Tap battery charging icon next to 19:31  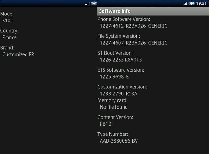pyautogui.click(x=192, y=3)
